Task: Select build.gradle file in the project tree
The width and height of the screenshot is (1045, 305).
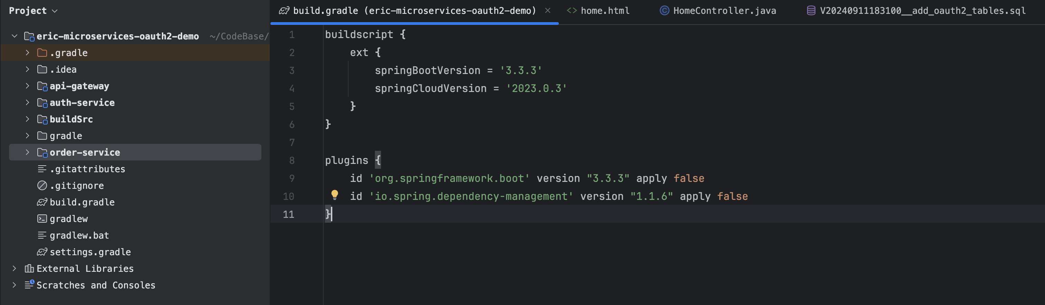Action: click(82, 202)
